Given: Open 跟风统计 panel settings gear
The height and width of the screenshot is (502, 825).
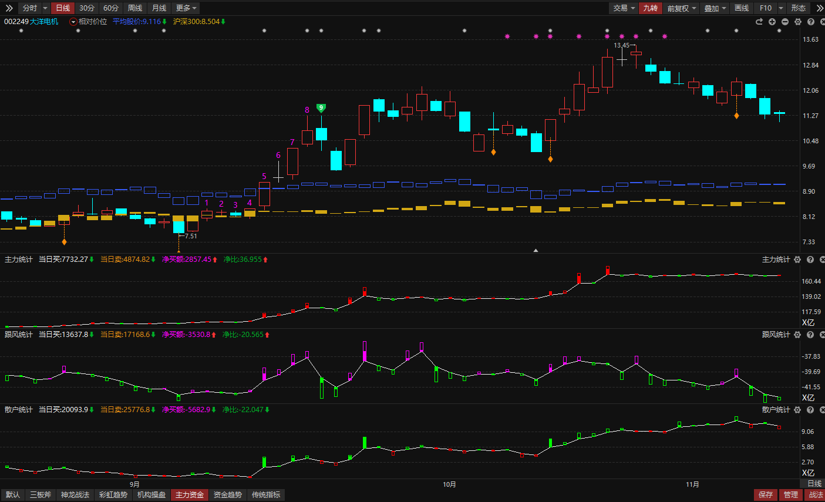Looking at the screenshot, I should pyautogui.click(x=797, y=335).
